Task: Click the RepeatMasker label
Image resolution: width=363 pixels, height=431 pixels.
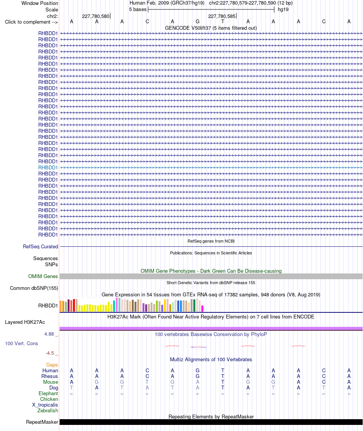Action: (x=42, y=422)
